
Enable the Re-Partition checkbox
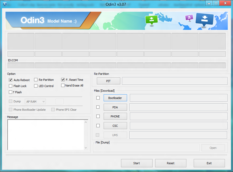[36, 80]
